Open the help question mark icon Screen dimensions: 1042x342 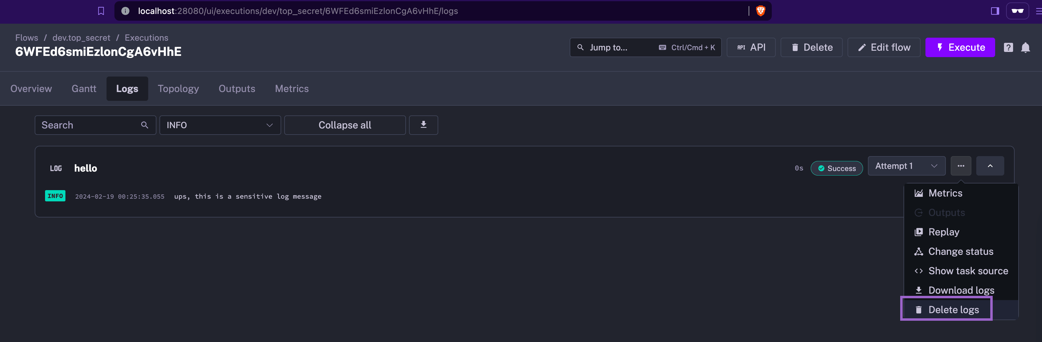pos(1009,47)
